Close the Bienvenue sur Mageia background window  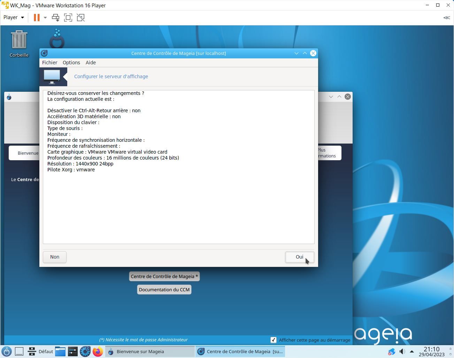tap(348, 97)
